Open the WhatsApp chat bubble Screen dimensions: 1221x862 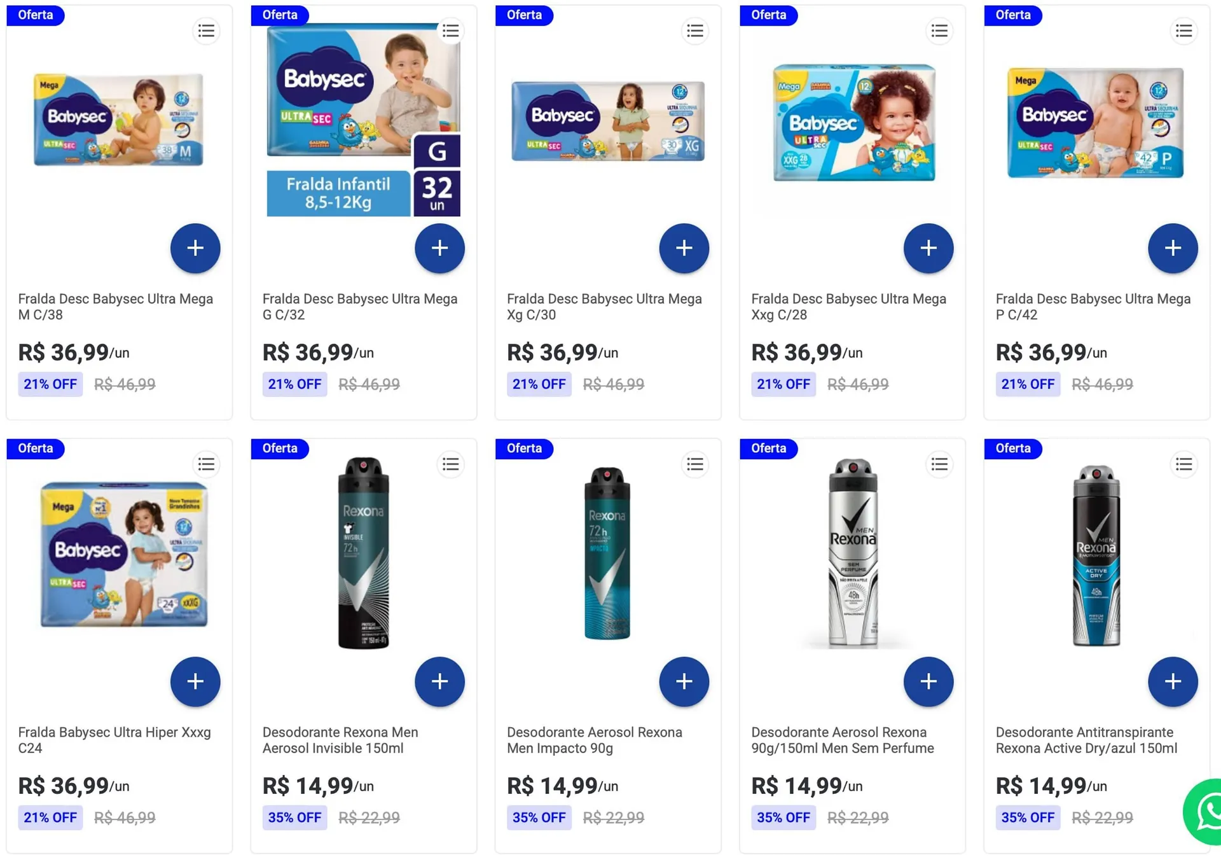(1205, 811)
